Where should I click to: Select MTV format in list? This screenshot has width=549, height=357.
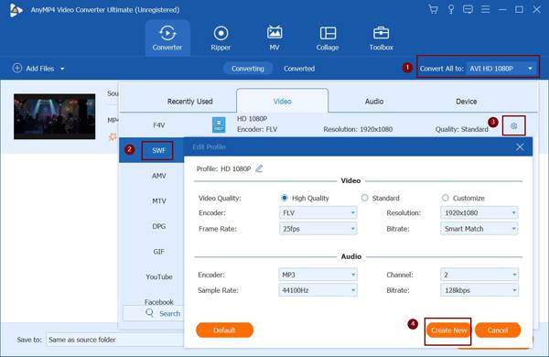tap(158, 201)
